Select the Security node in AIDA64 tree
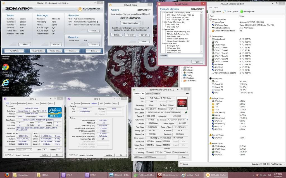 [190, 73]
